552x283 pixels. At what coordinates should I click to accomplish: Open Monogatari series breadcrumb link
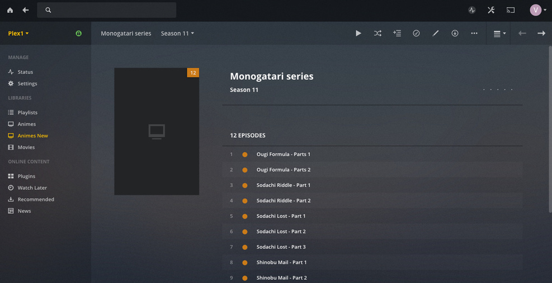point(126,33)
